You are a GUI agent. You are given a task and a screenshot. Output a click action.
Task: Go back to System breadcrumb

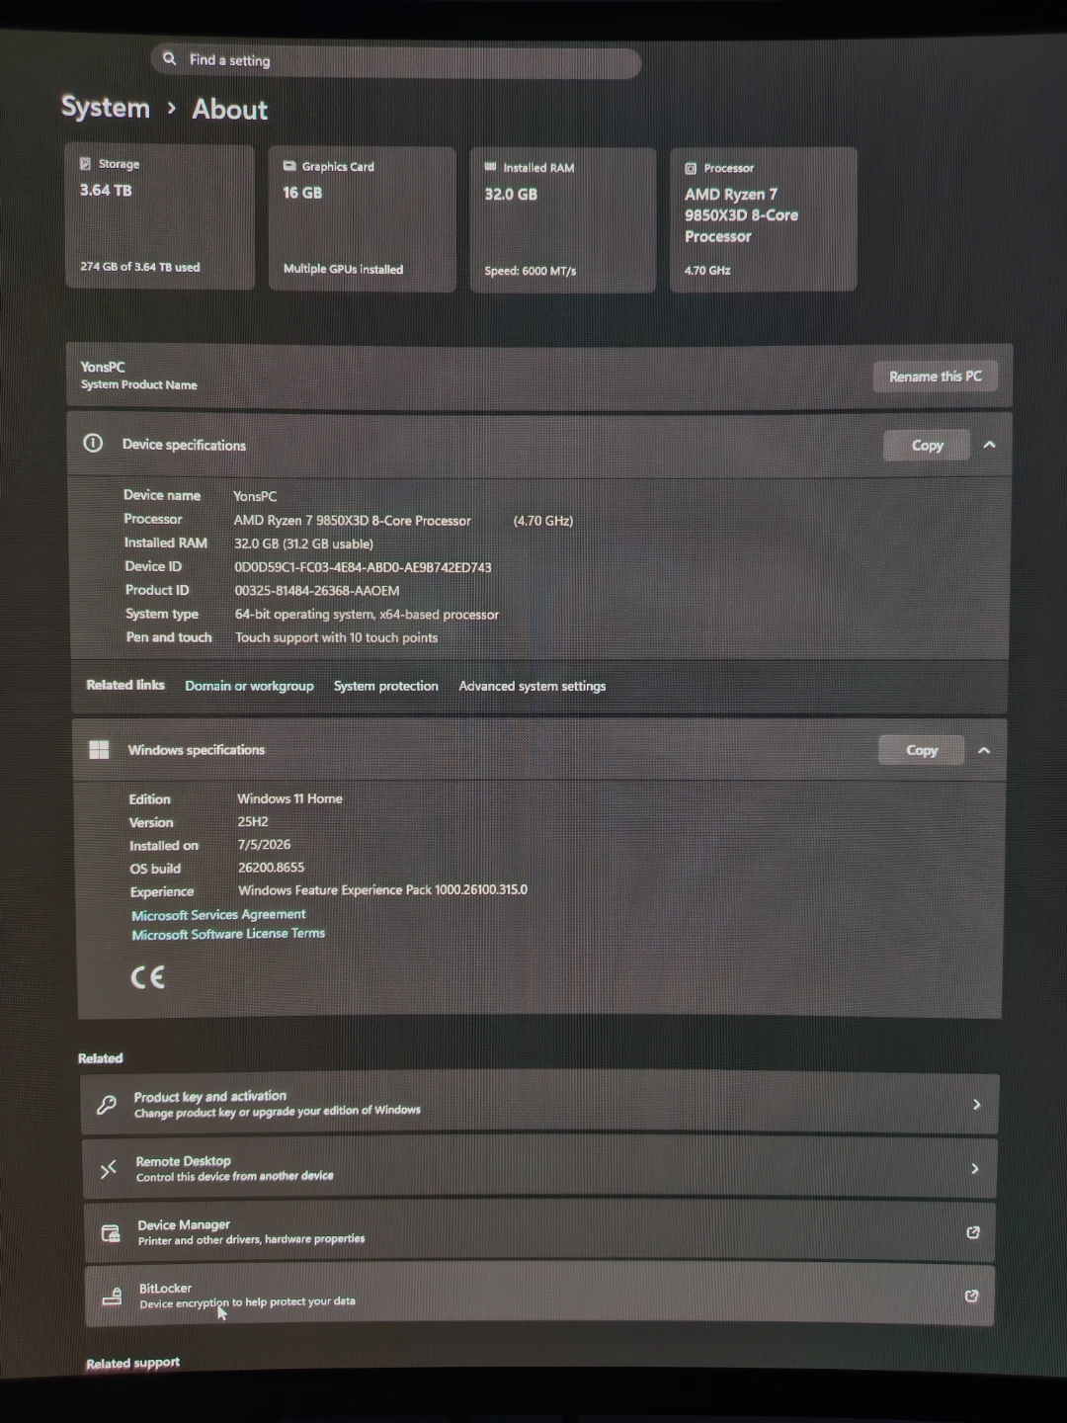106,108
